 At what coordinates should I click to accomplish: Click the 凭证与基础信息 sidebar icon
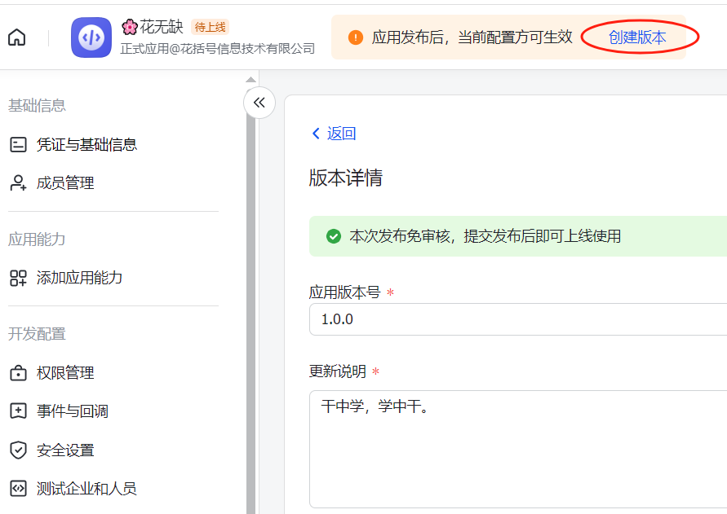pos(18,145)
